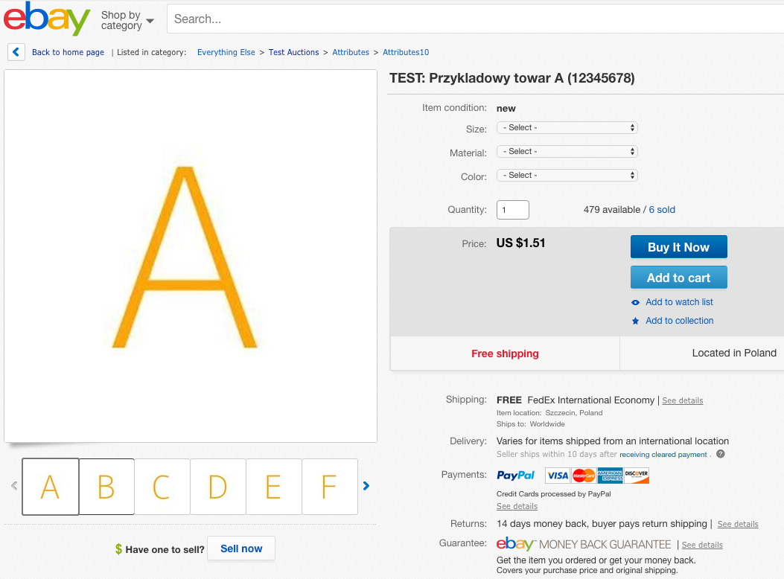
Task: Click the PayPal logo
Action: pos(515,475)
